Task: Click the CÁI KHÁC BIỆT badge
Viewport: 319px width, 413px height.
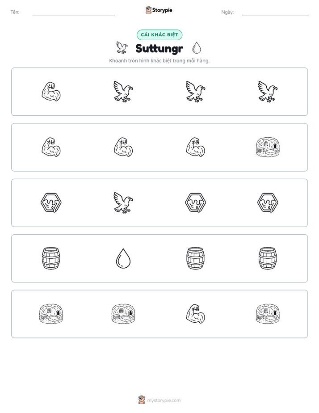Action: tap(159, 35)
